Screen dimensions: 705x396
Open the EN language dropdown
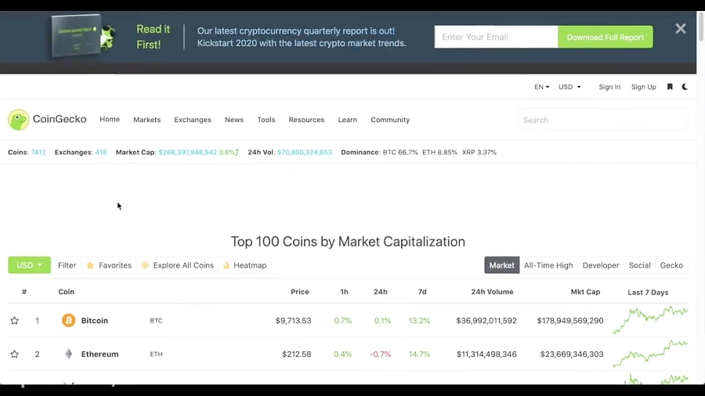tap(541, 87)
